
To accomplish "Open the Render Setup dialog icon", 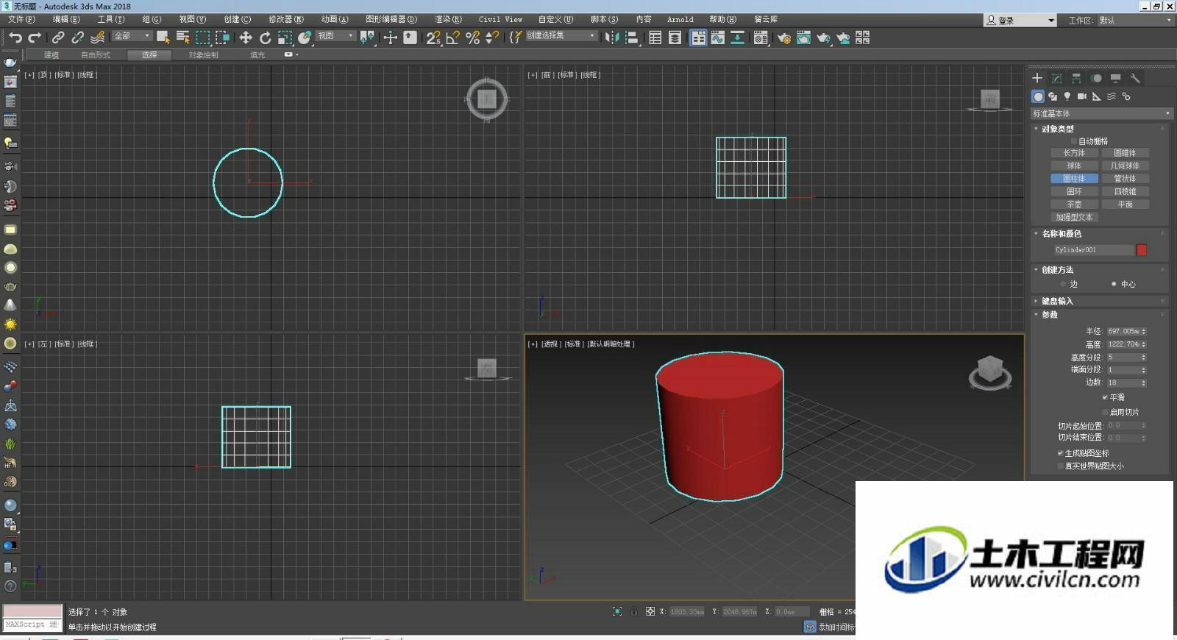I will click(x=784, y=38).
